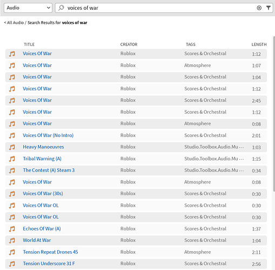Click Scores & Orchestral tag of Tension Underscore 31 F
This screenshot has width=275, height=270.
205,264
